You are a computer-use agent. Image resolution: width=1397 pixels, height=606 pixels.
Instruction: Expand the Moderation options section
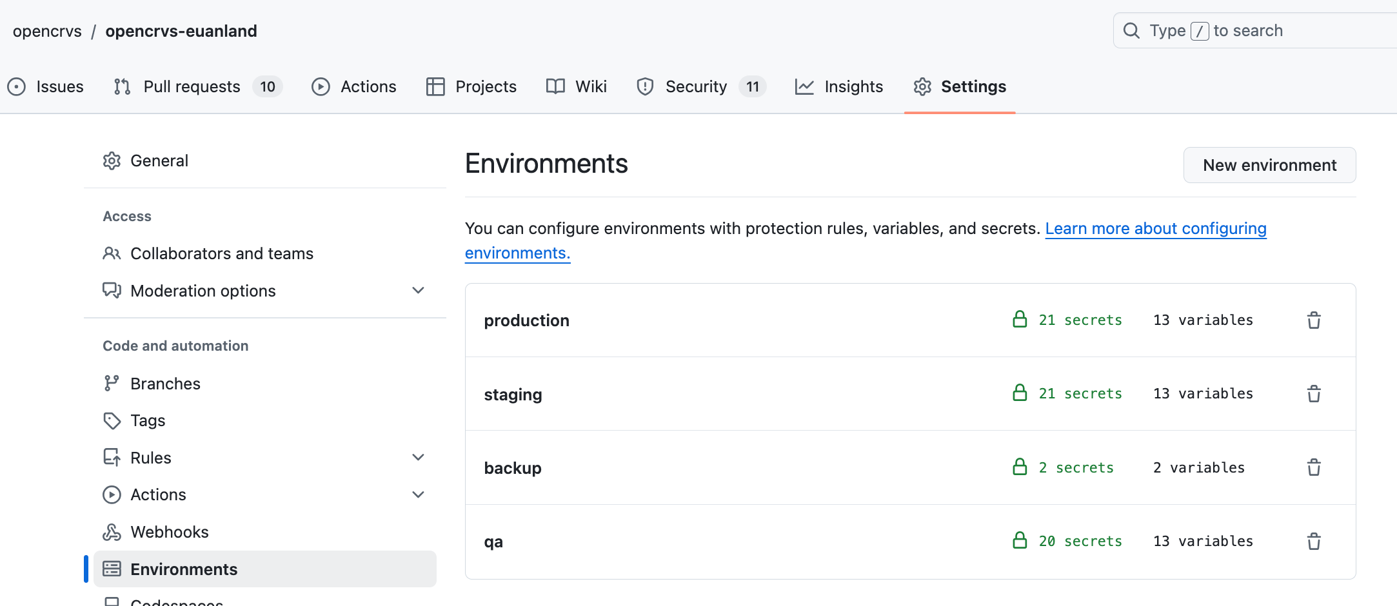tap(418, 291)
